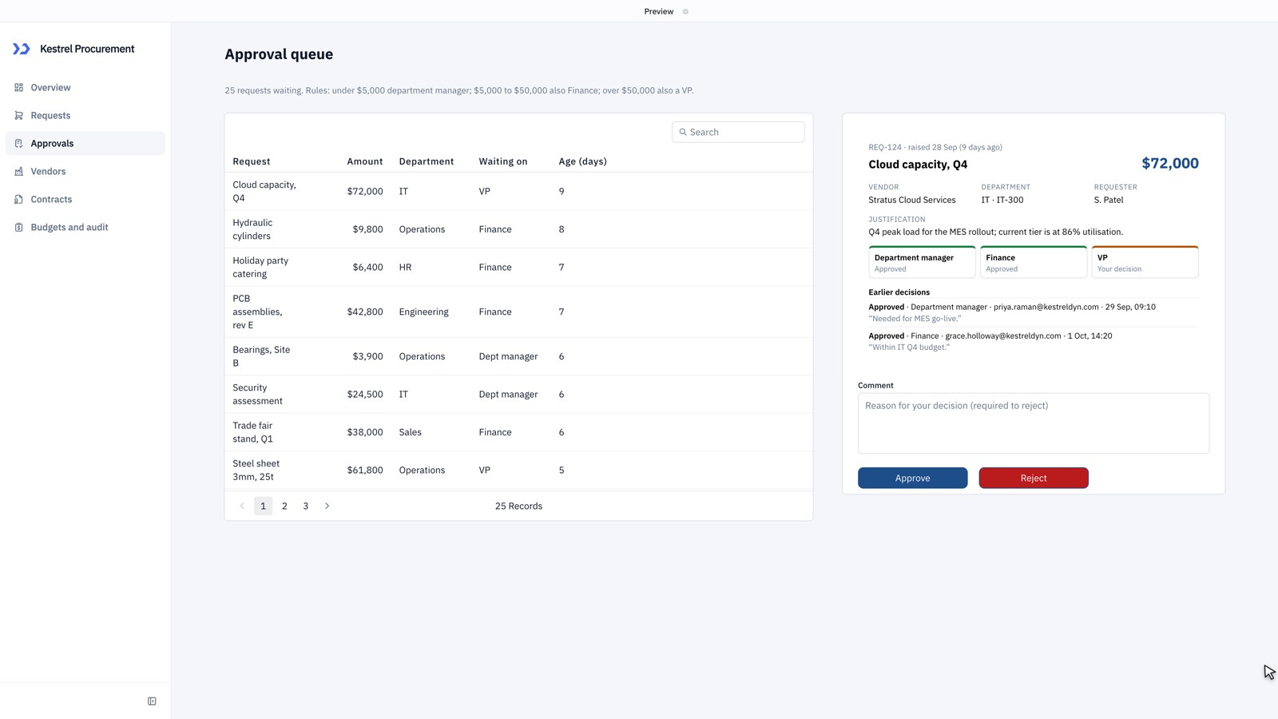Sort by the Amount column header
The height and width of the screenshot is (719, 1278).
click(x=364, y=161)
